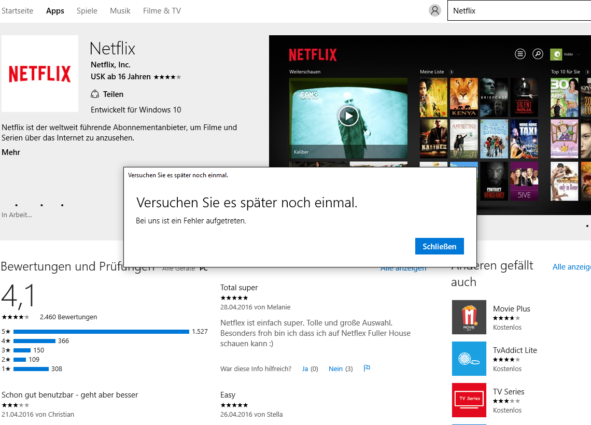Click the Hong Kong Taxi poster
Image resolution: width=591 pixels, height=425 pixels.
pyautogui.click(x=524, y=139)
